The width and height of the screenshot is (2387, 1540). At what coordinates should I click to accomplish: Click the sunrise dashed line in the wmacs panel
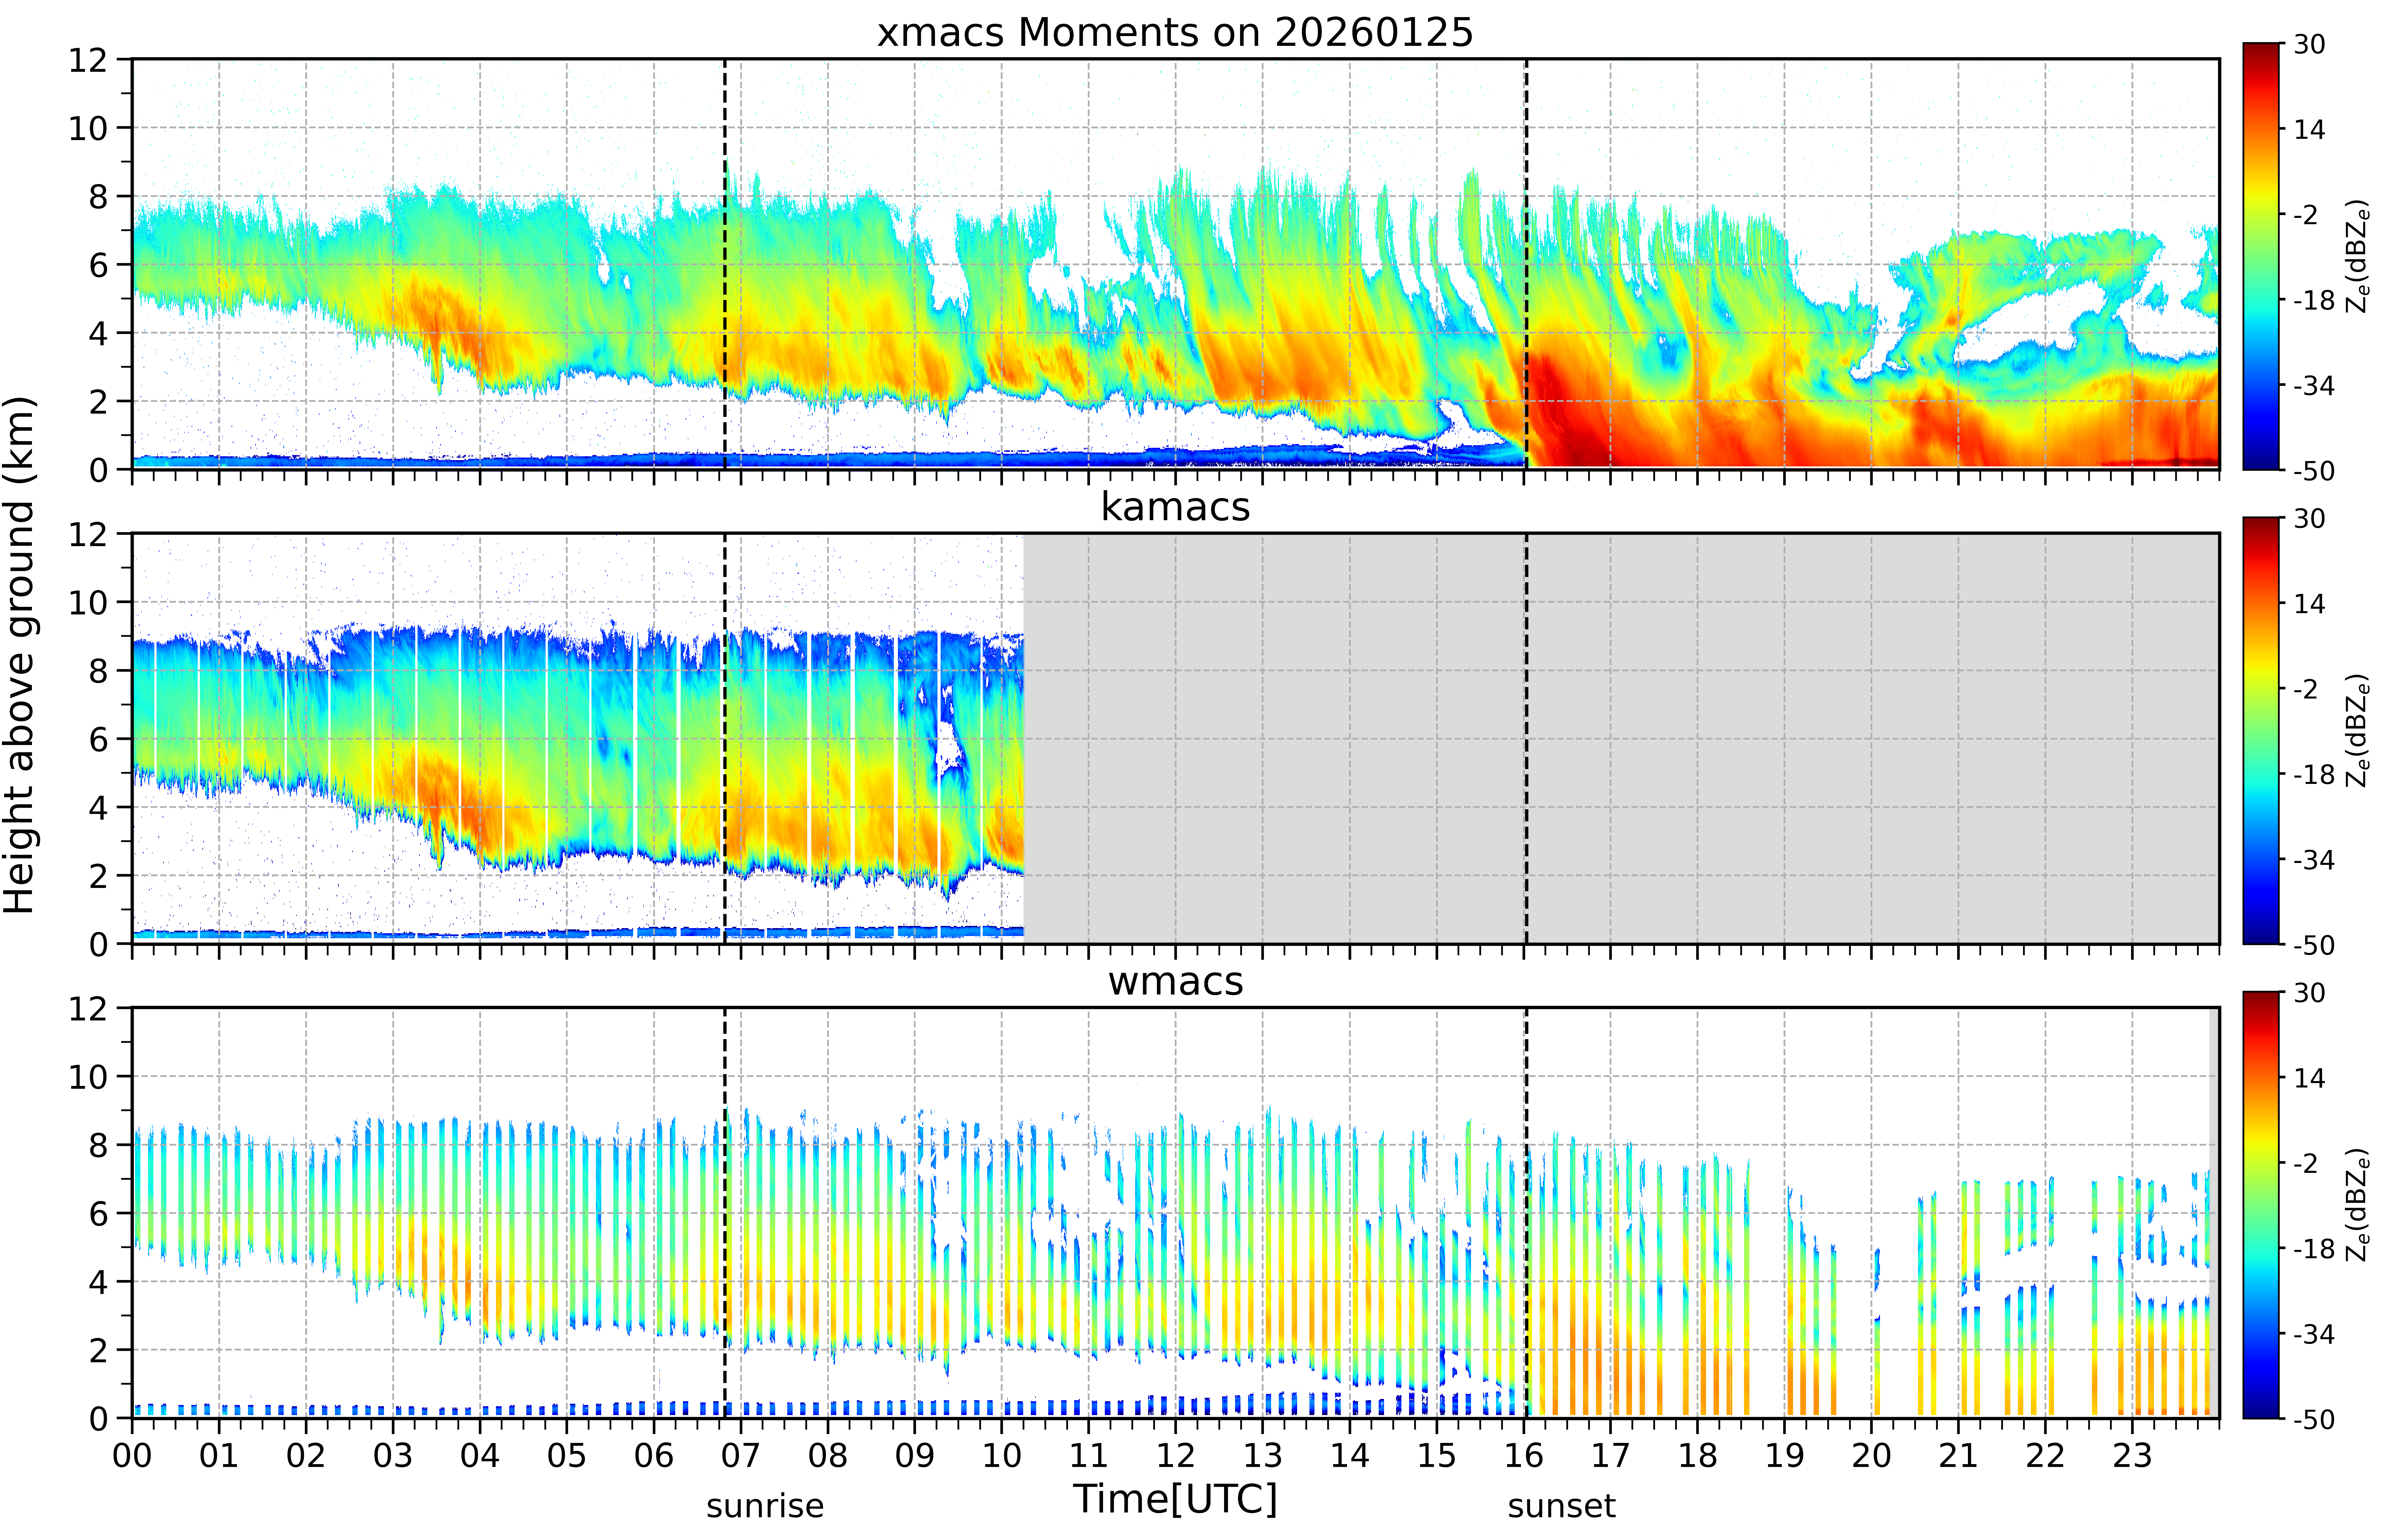pos(725,1213)
